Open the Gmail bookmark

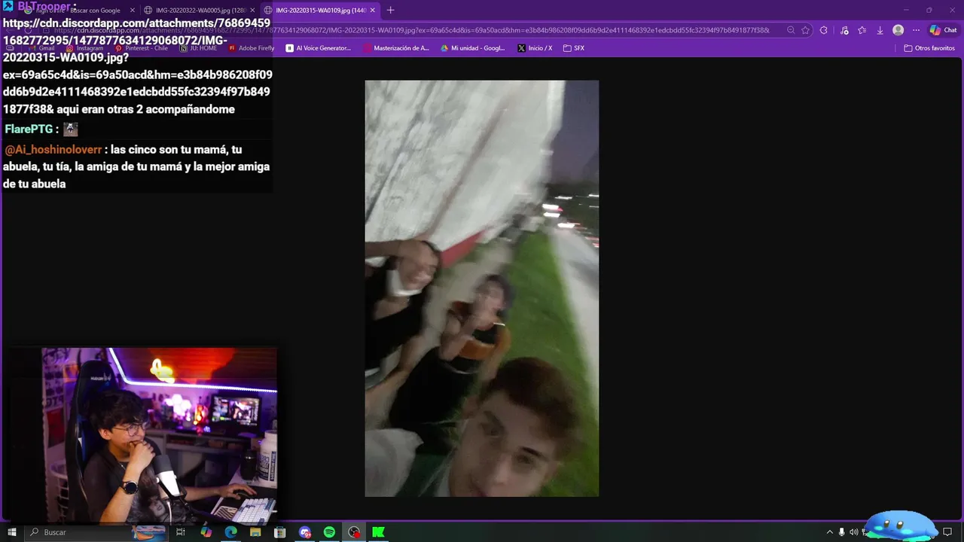pyautogui.click(x=41, y=48)
